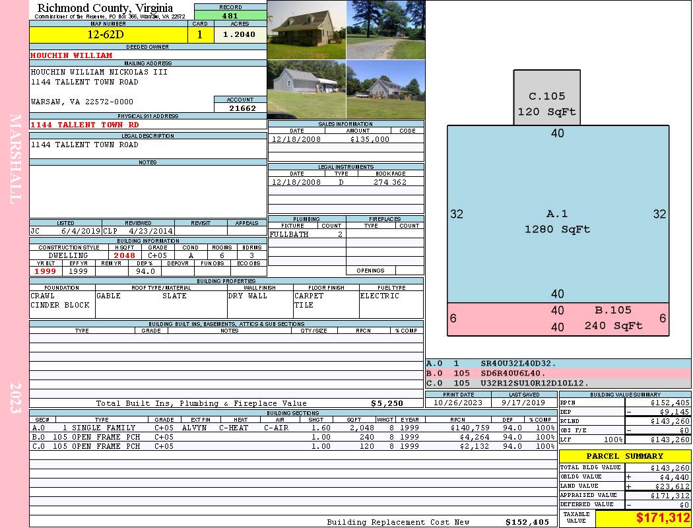
Task: Click the sale amount $135,000
Action: pyautogui.click(x=370, y=139)
